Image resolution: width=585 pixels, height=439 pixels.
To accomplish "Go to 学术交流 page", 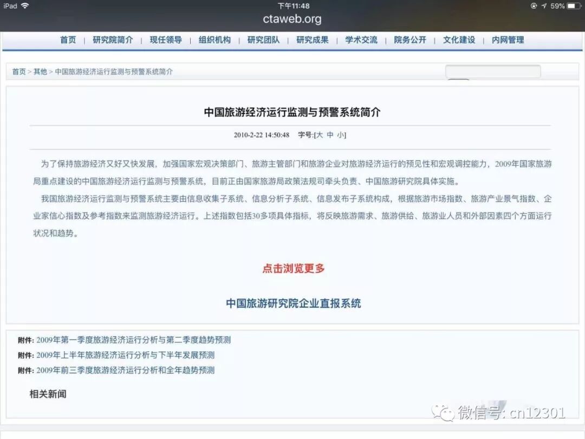I will tap(361, 40).
